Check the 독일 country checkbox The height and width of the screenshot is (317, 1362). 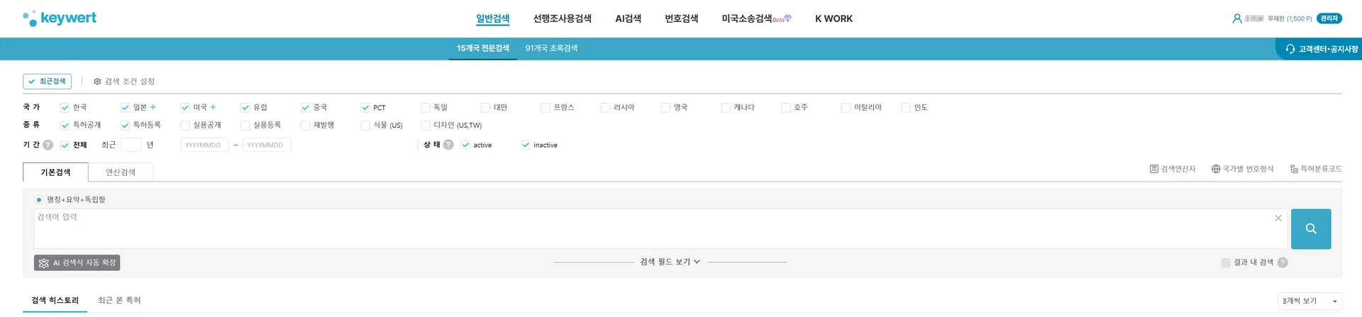click(x=425, y=108)
